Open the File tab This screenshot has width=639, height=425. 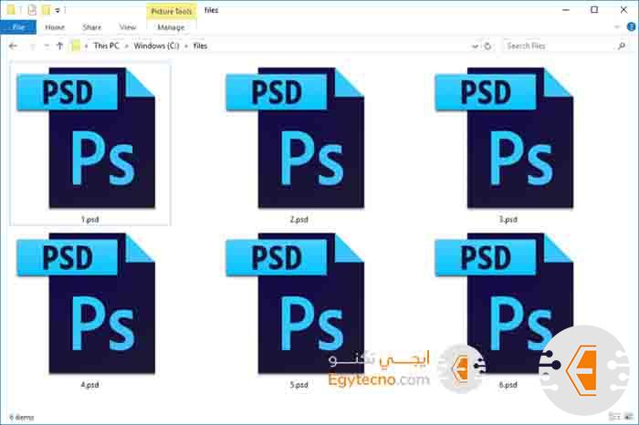coord(18,27)
